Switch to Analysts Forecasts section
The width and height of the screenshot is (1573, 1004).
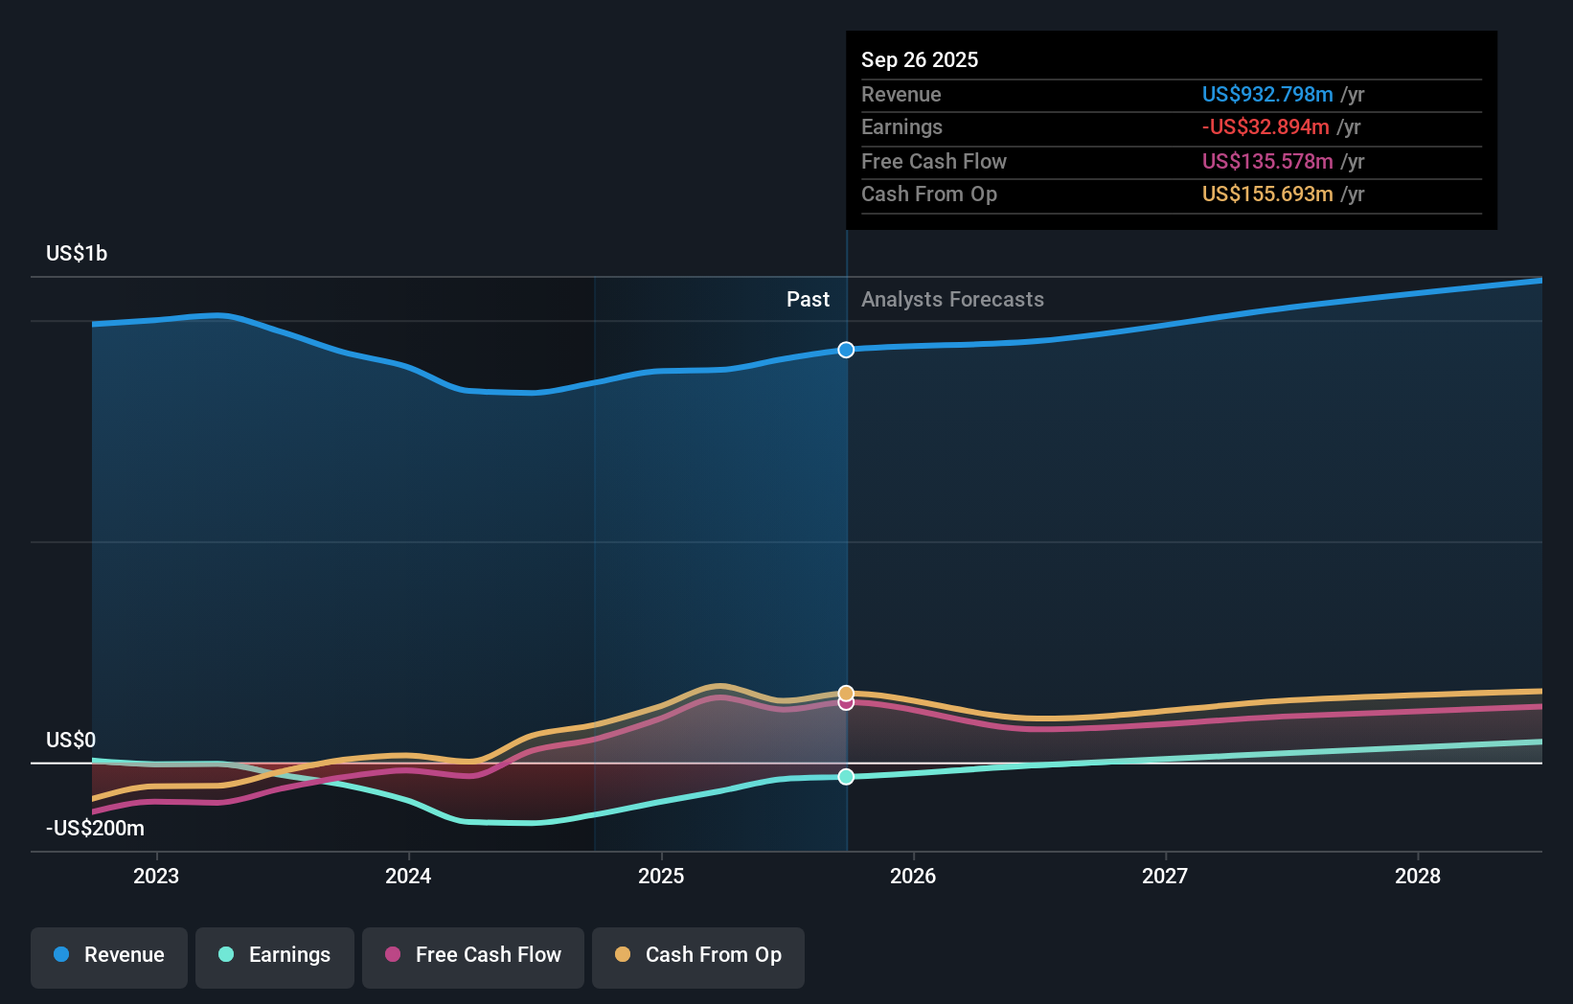951,299
